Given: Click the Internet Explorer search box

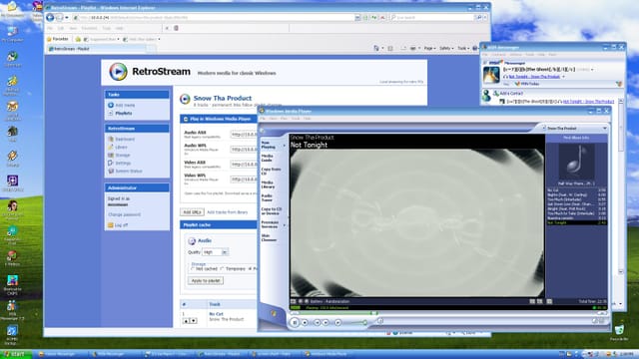Looking at the screenshot, I should (x=433, y=18).
